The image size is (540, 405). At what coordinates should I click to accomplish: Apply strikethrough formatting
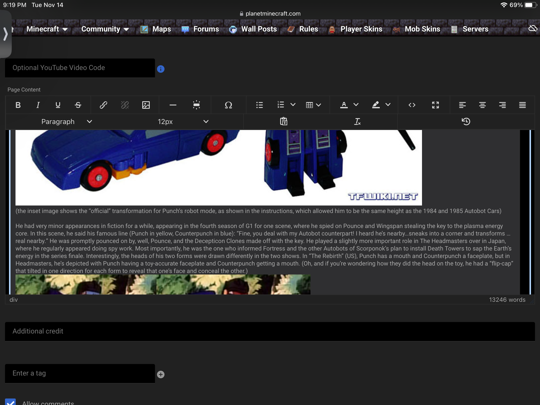(x=78, y=105)
